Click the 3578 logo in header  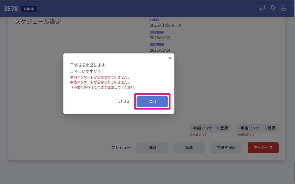[11, 9]
